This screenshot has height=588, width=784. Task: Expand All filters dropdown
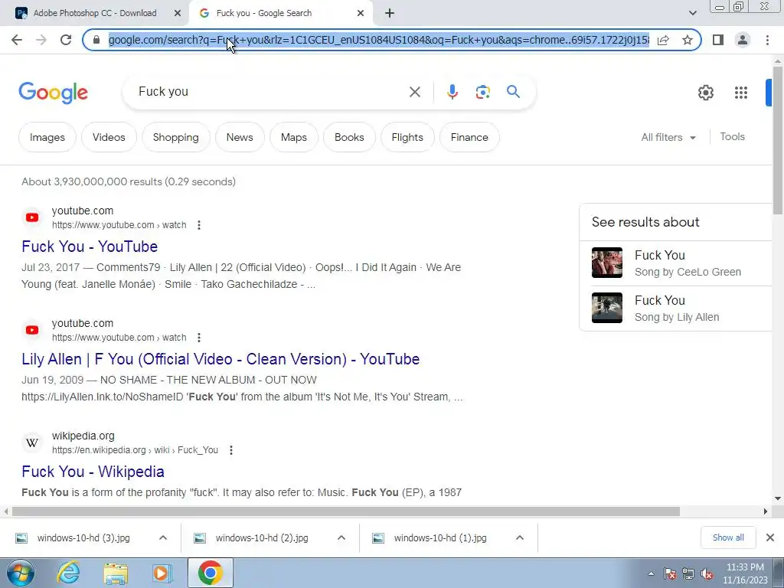pyautogui.click(x=668, y=137)
